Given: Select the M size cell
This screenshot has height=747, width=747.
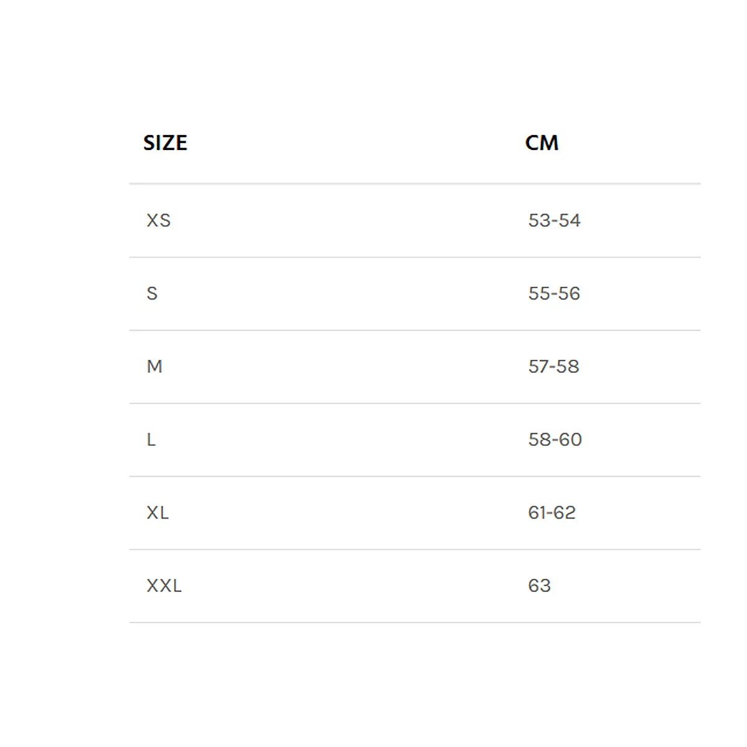Looking at the screenshot, I should click(x=154, y=367).
